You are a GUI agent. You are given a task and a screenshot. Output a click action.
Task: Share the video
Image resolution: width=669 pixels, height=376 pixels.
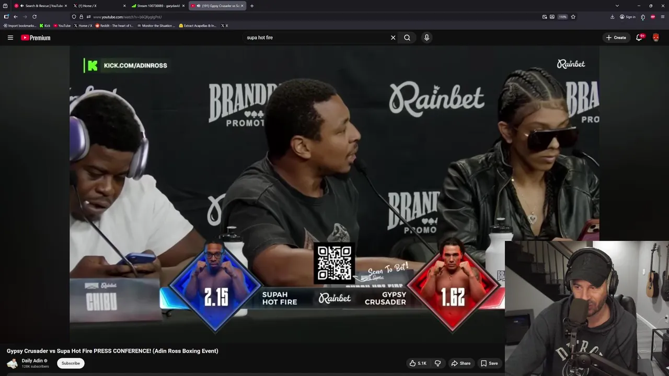point(461,363)
